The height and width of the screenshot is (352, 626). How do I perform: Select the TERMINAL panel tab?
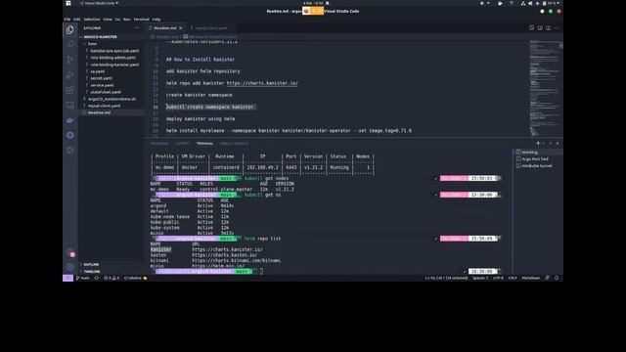point(204,144)
